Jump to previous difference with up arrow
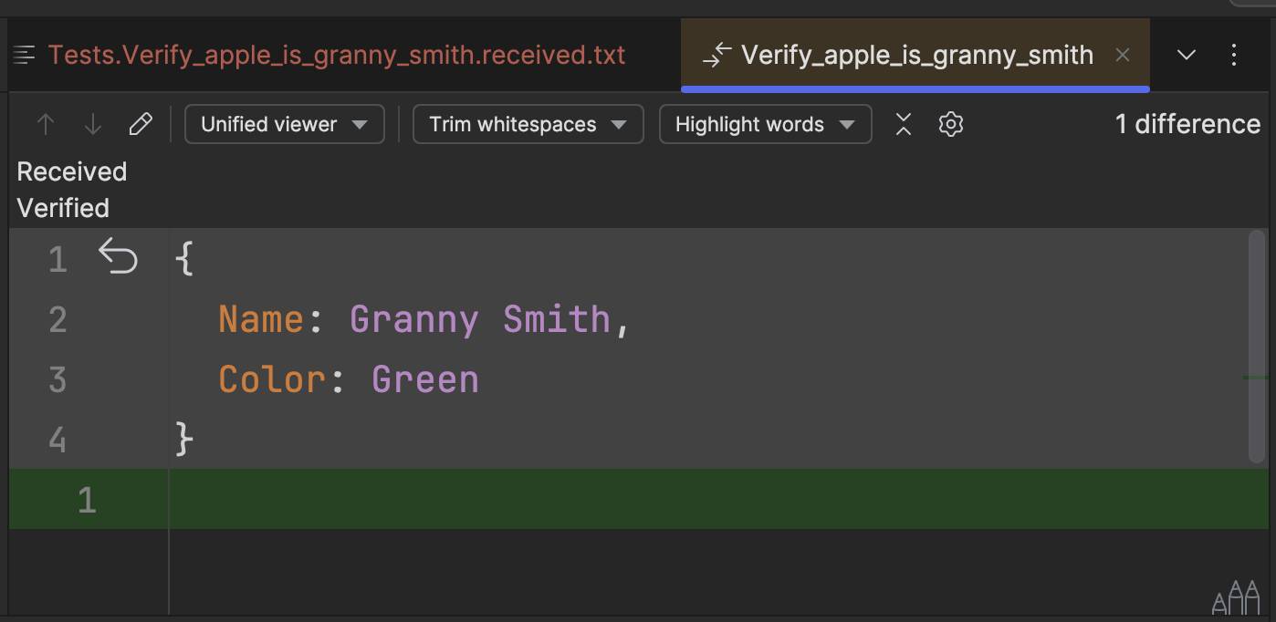 tap(45, 124)
